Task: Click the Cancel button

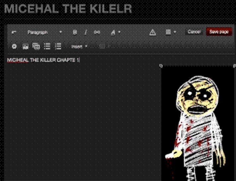Action: coord(194,32)
